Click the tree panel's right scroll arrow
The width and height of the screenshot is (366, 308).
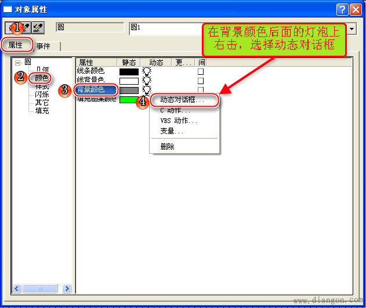click(x=67, y=288)
